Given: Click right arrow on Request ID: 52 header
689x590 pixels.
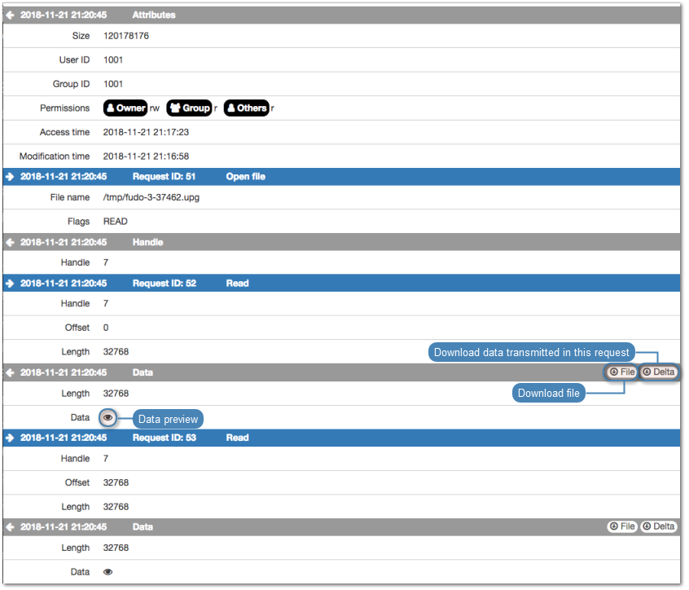Looking at the screenshot, I should pos(11,284).
